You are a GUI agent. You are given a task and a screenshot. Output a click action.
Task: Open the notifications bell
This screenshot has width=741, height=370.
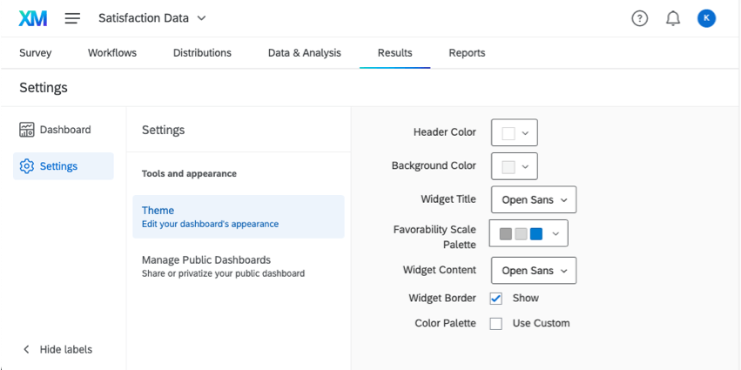pos(673,18)
